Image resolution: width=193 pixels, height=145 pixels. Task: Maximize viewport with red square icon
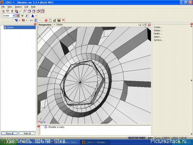(149, 25)
